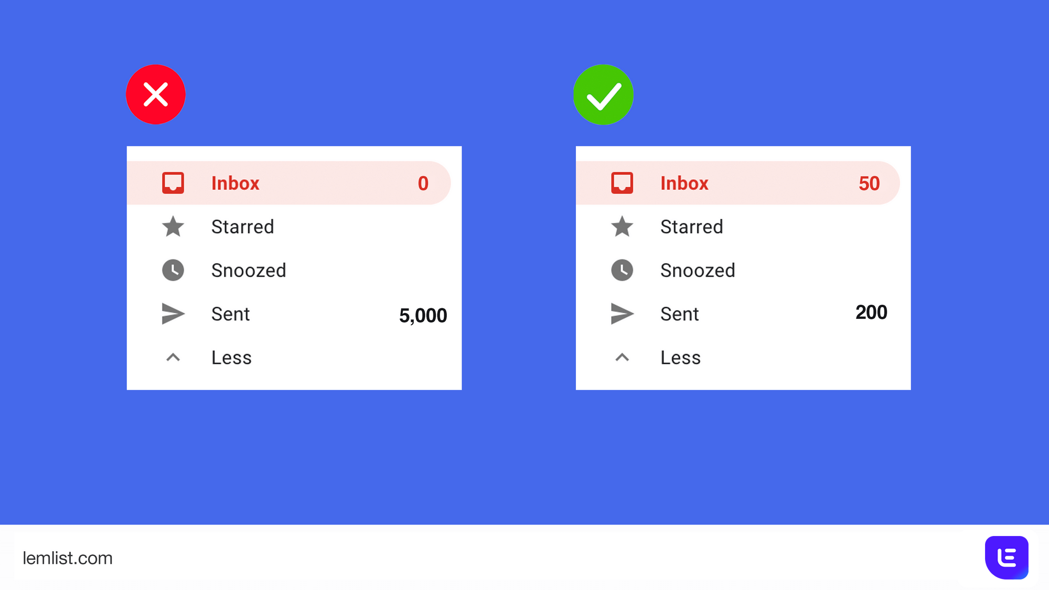1049x590 pixels.
Task: Click the 5,000 sent count number
Action: 423,316
